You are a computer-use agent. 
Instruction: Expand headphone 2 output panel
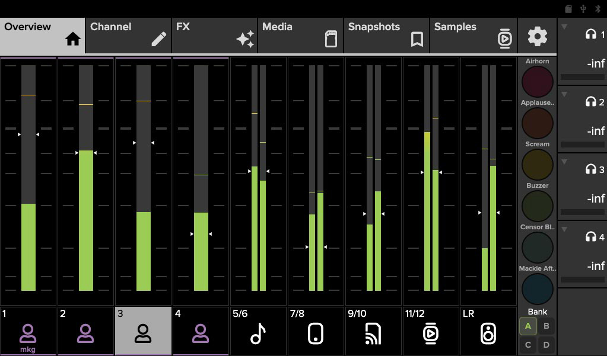coord(564,95)
